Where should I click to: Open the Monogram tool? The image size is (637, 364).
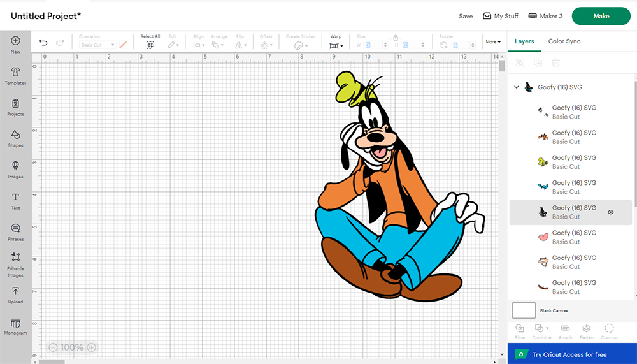pos(15,326)
